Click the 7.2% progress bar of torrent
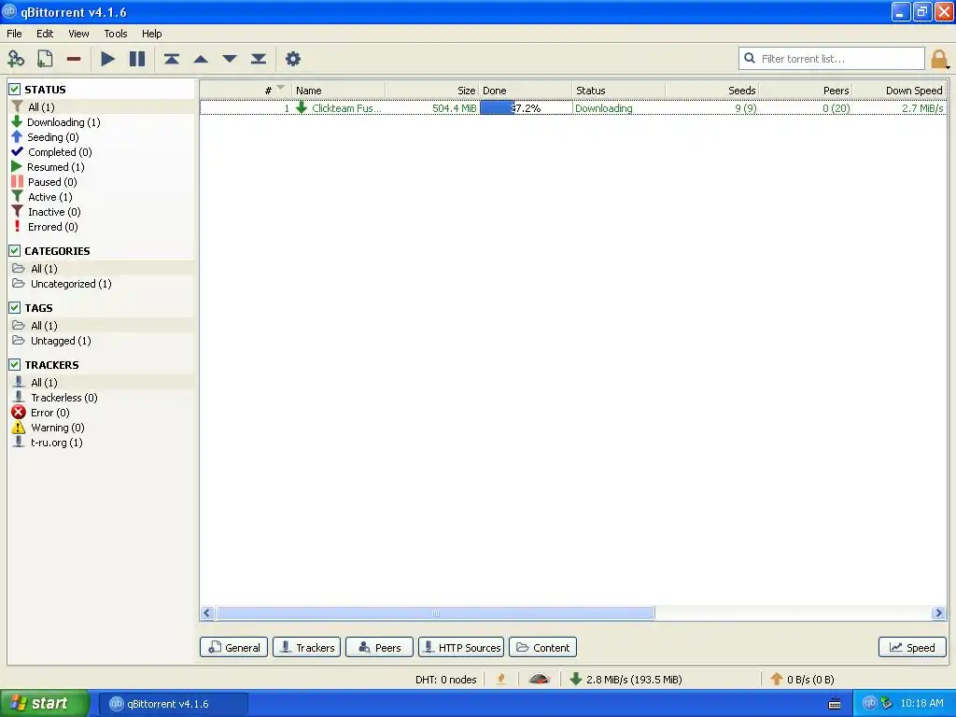This screenshot has width=956, height=717. click(x=526, y=108)
